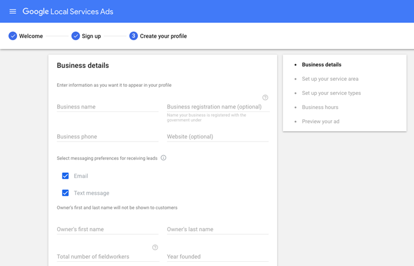Viewport: 414px width, 266px height.
Task: Click the Google Local Services Ads logo
Action: [68, 11]
